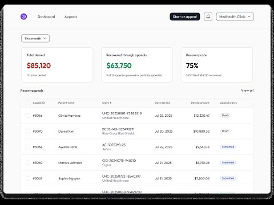The width and height of the screenshot is (274, 205).
Task: Click claim number BCBS-MD-023498271
Action: [118, 129]
